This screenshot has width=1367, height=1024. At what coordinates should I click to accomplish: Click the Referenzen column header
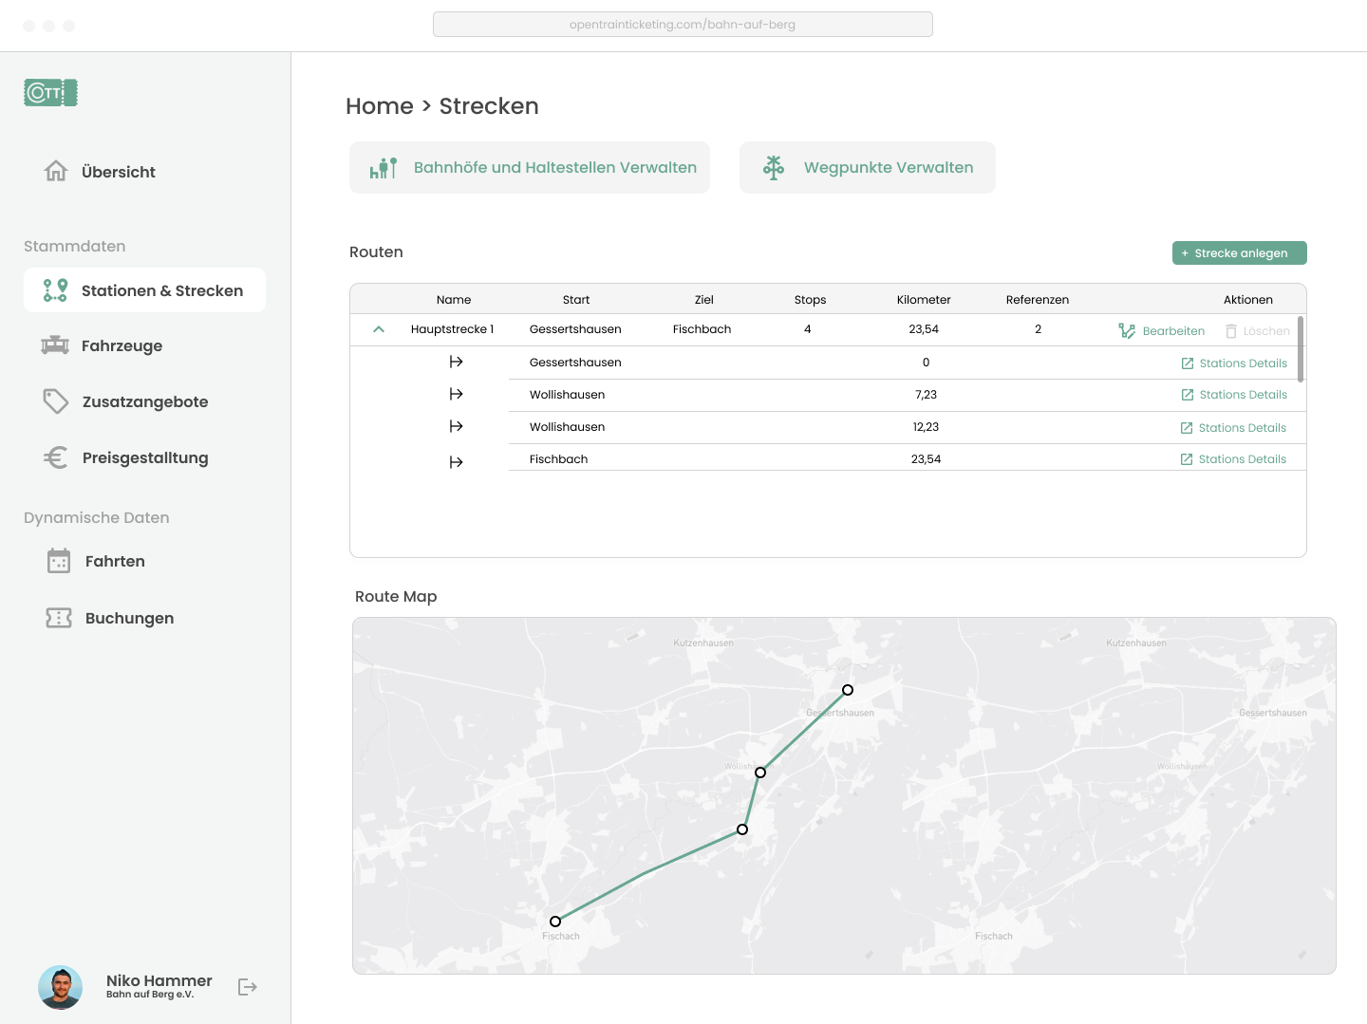(x=1038, y=300)
